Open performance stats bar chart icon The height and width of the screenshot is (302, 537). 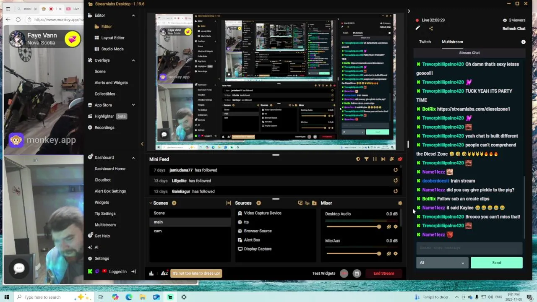click(x=151, y=273)
